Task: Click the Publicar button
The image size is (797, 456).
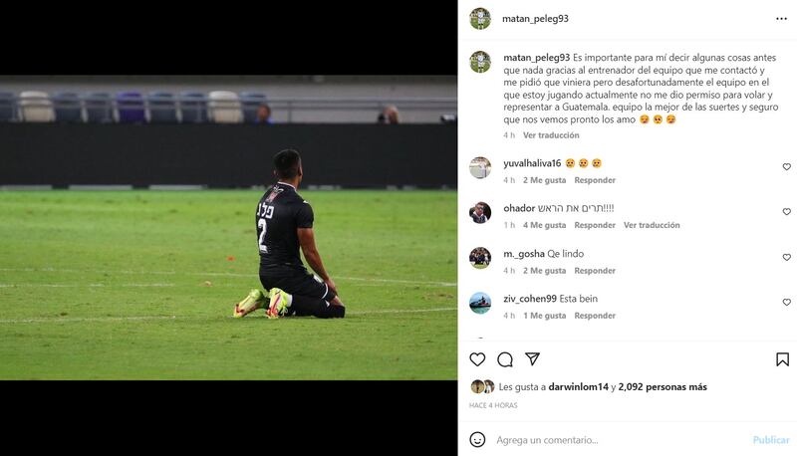Action: click(771, 440)
